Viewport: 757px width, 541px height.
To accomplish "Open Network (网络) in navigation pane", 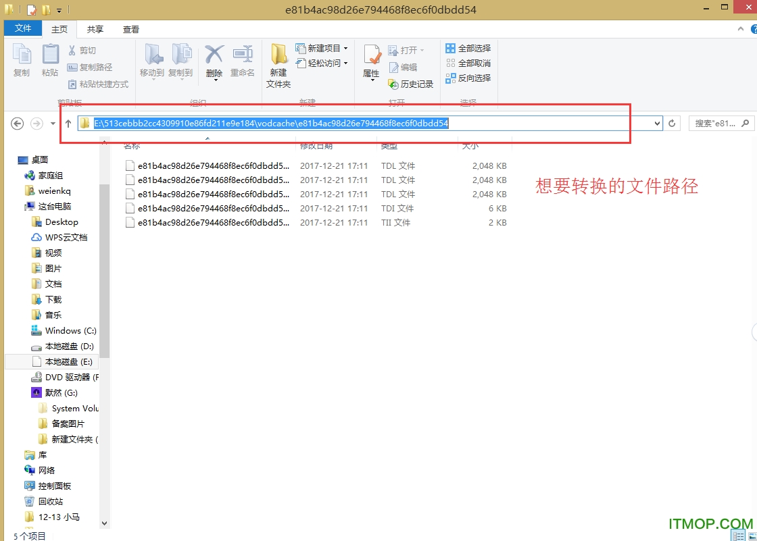I will point(40,470).
